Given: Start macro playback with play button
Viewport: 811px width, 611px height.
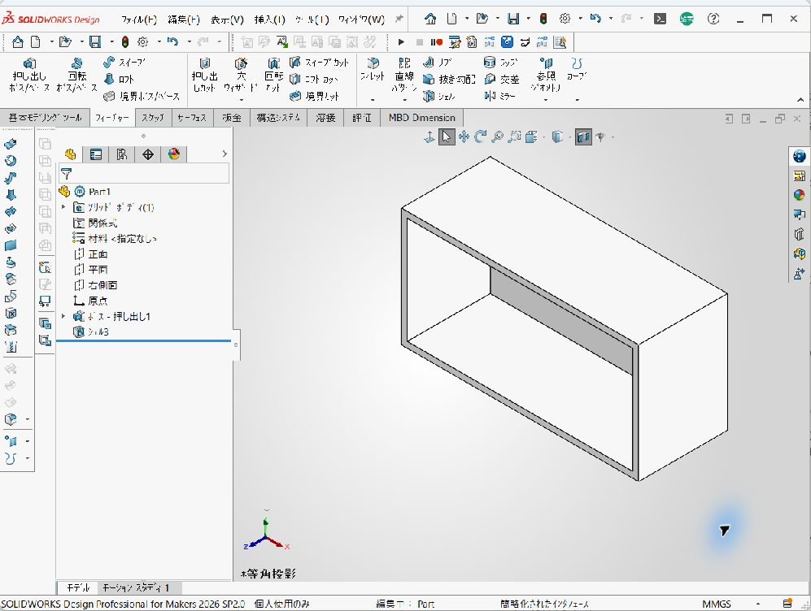Looking at the screenshot, I should point(401,41).
